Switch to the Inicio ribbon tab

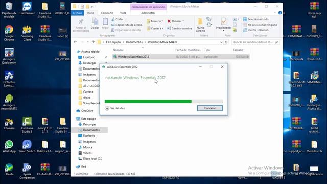point(90,13)
